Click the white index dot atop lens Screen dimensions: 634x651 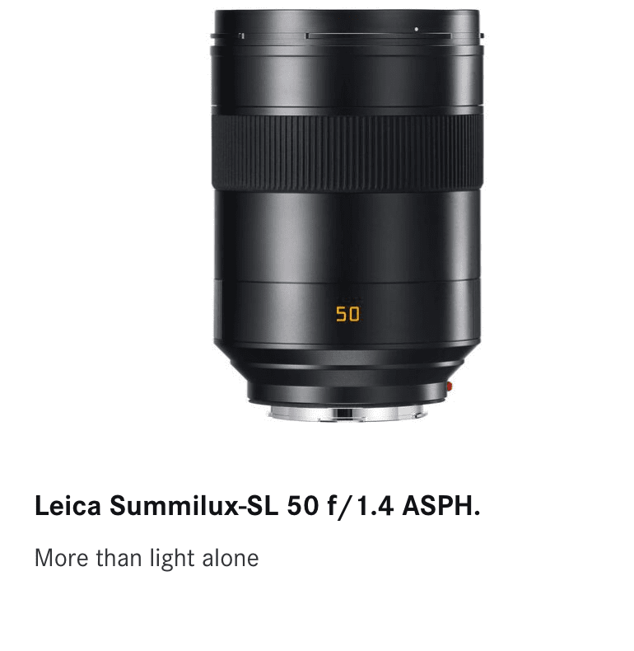[416, 29]
